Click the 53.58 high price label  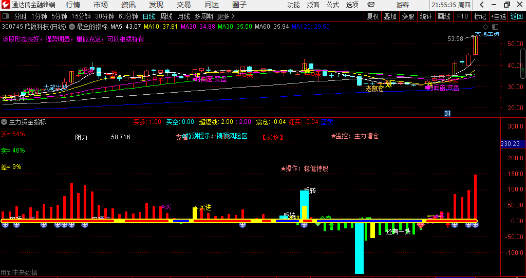[x=455, y=39]
